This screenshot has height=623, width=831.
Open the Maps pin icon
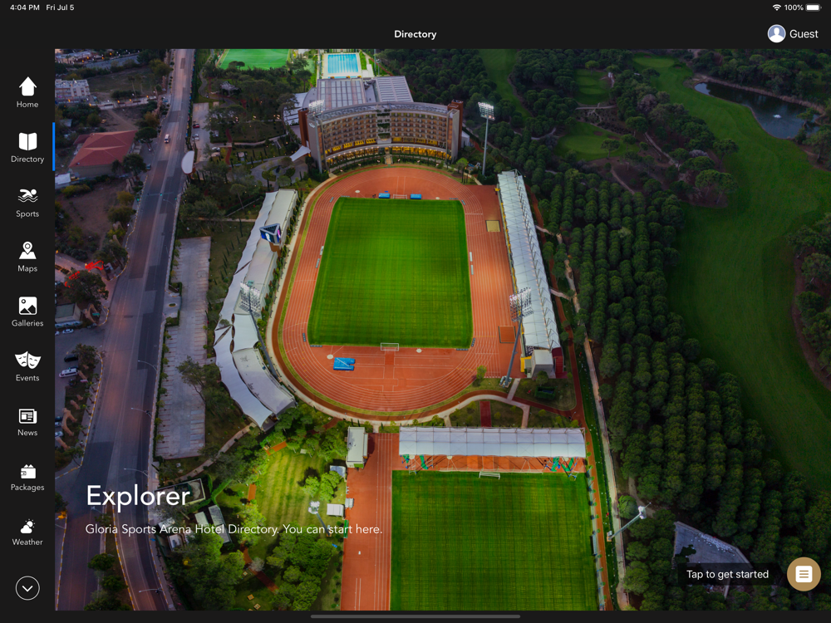pyautogui.click(x=27, y=251)
